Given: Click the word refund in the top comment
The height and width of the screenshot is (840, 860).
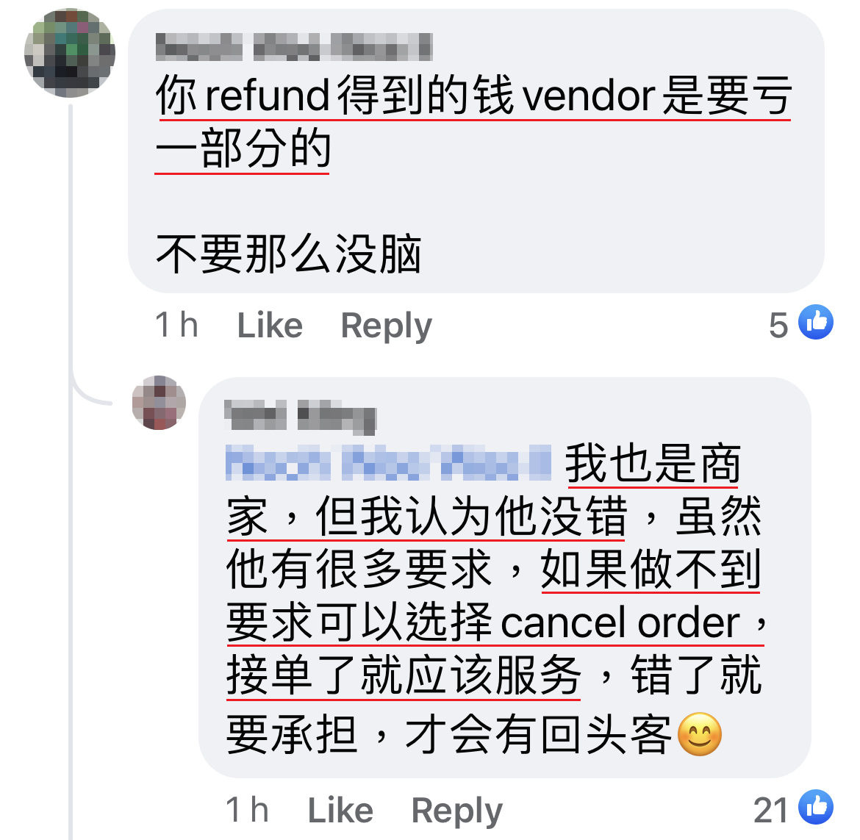Looking at the screenshot, I should pos(267,96).
